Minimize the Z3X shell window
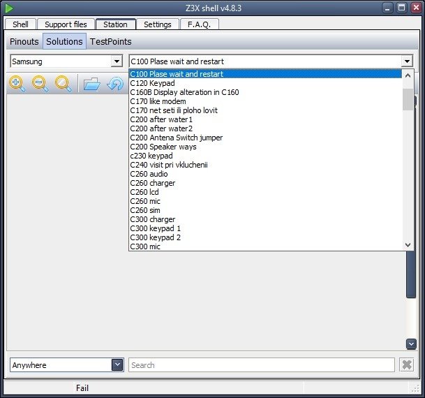425x398 pixels. pyautogui.click(x=387, y=8)
